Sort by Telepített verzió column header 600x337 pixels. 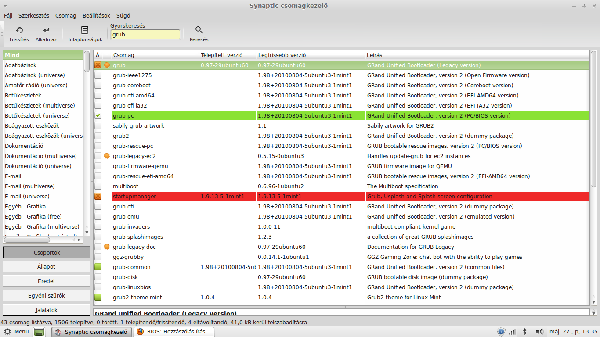[228, 55]
